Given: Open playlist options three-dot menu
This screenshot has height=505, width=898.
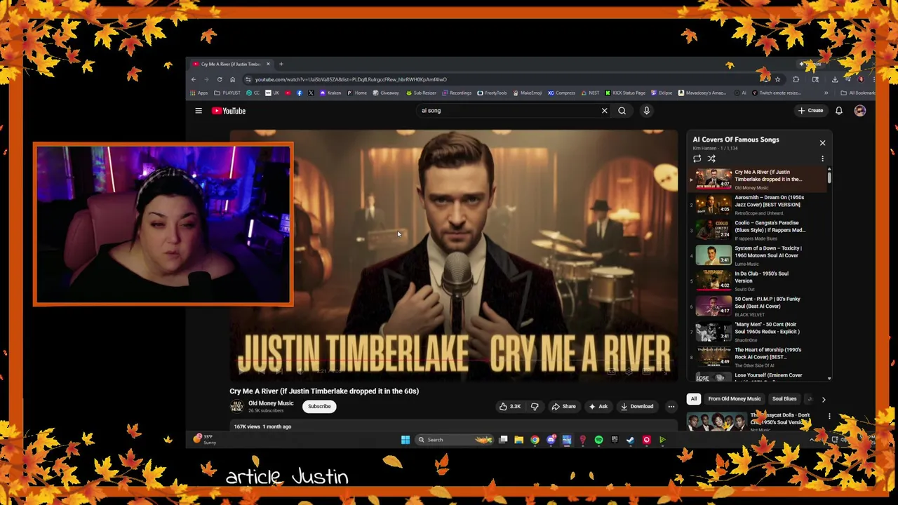Looking at the screenshot, I should coord(823,159).
